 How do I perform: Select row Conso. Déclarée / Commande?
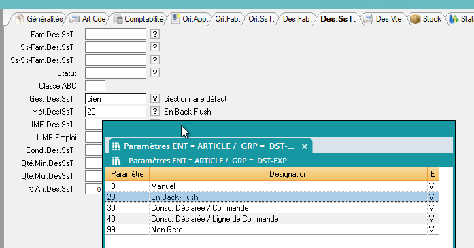pos(272,208)
